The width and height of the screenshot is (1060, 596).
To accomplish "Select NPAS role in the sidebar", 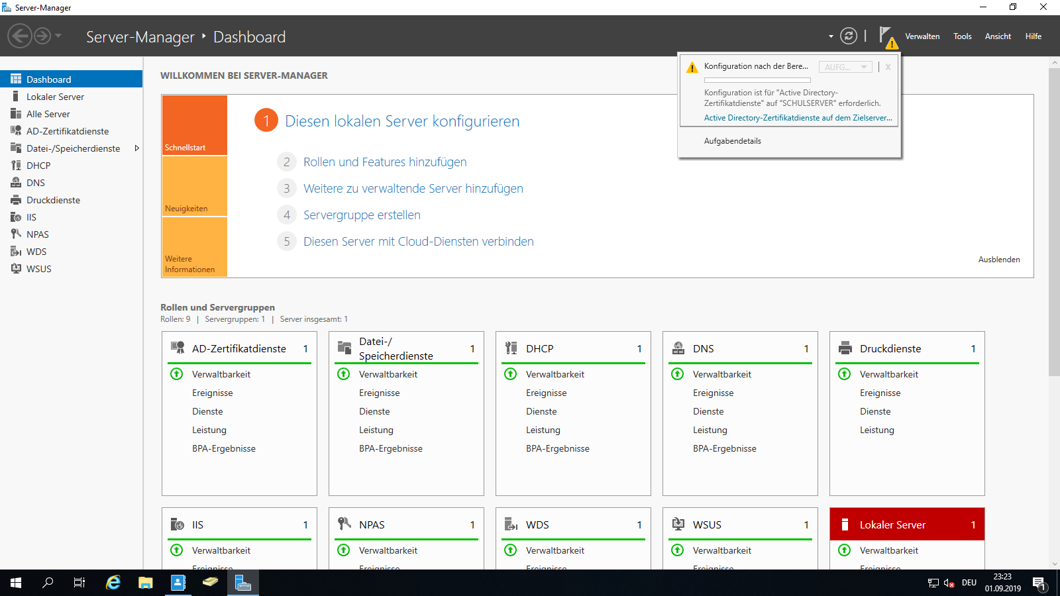I will (x=38, y=234).
